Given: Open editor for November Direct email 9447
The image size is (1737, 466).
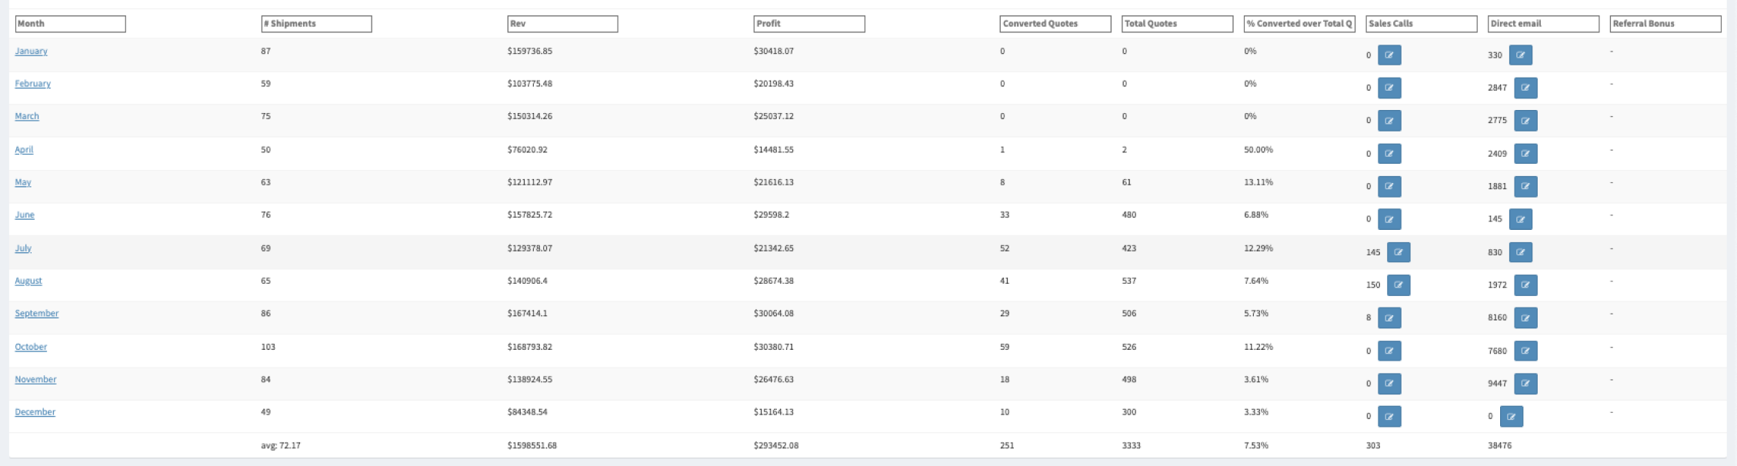Looking at the screenshot, I should click(x=1525, y=384).
